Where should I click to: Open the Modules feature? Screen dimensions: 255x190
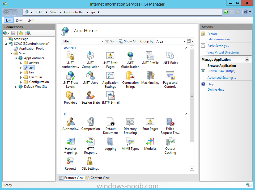click(x=150, y=144)
